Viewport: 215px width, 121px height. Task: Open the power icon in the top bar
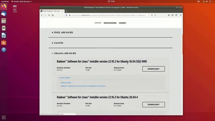pos(210,1)
